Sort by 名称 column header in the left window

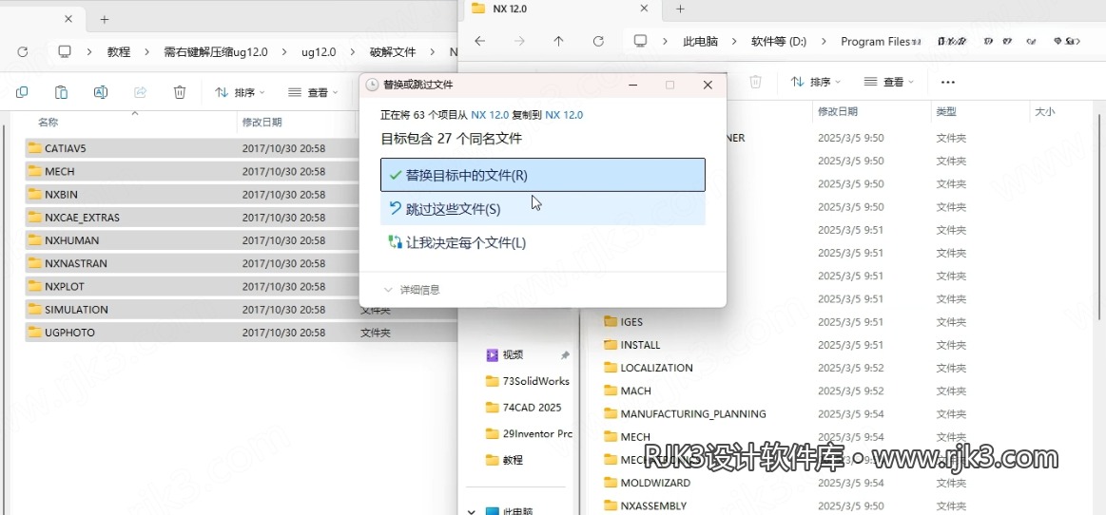(48, 122)
